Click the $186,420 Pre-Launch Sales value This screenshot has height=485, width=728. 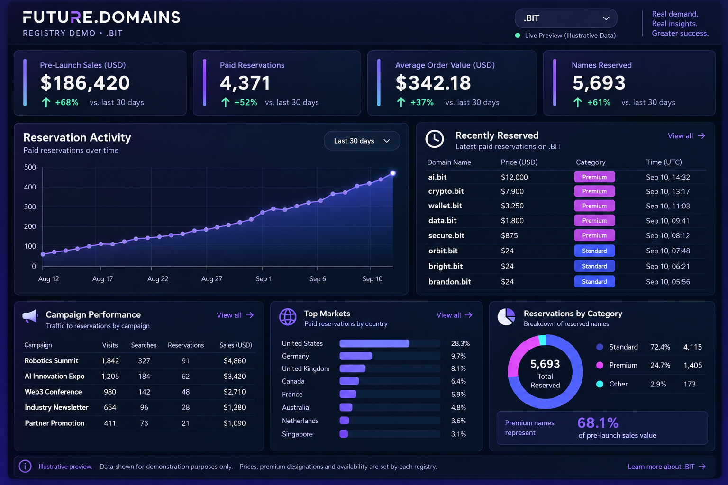pyautogui.click(x=85, y=83)
